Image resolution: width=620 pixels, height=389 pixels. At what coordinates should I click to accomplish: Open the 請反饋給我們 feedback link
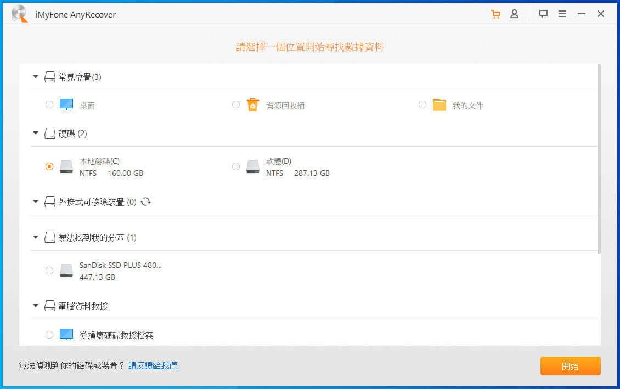click(153, 365)
